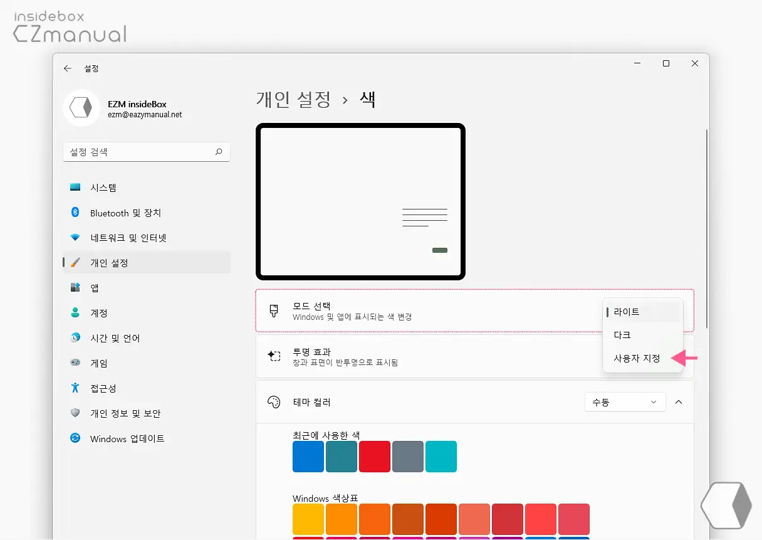Minimize the 설정 window
This screenshot has width=762, height=540.
point(637,63)
